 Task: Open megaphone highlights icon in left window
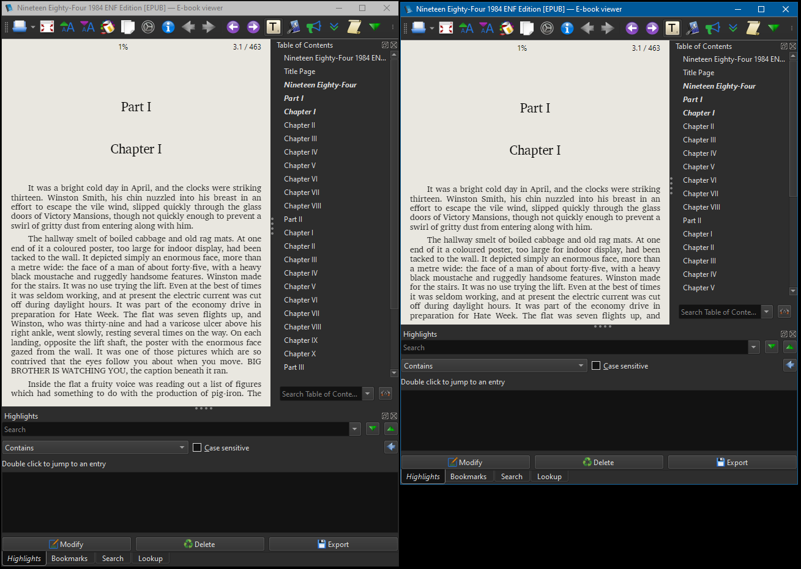pos(314,27)
